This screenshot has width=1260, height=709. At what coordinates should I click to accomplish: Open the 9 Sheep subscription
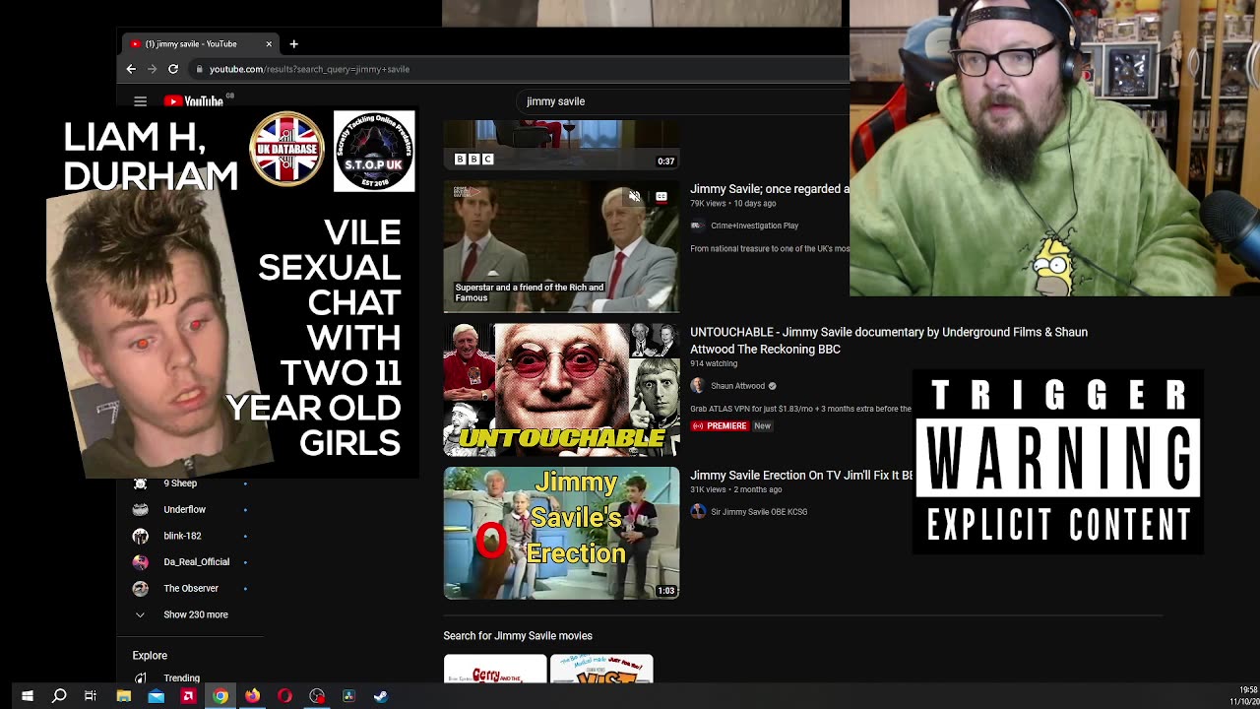[x=180, y=483]
